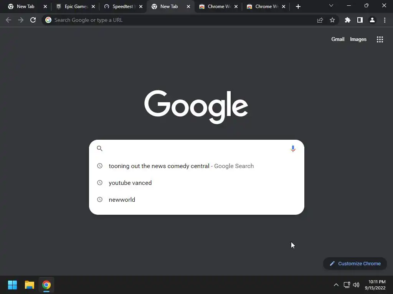Select suggestion tooning out the news comedy central
393x294 pixels.
tap(196, 166)
